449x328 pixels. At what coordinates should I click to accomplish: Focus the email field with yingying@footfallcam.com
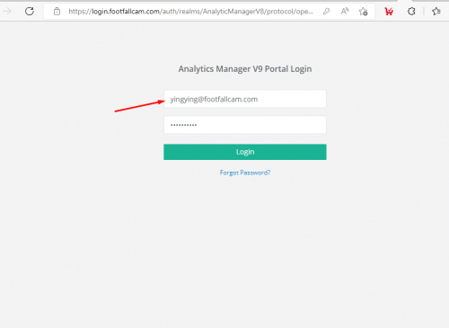pyautogui.click(x=245, y=99)
